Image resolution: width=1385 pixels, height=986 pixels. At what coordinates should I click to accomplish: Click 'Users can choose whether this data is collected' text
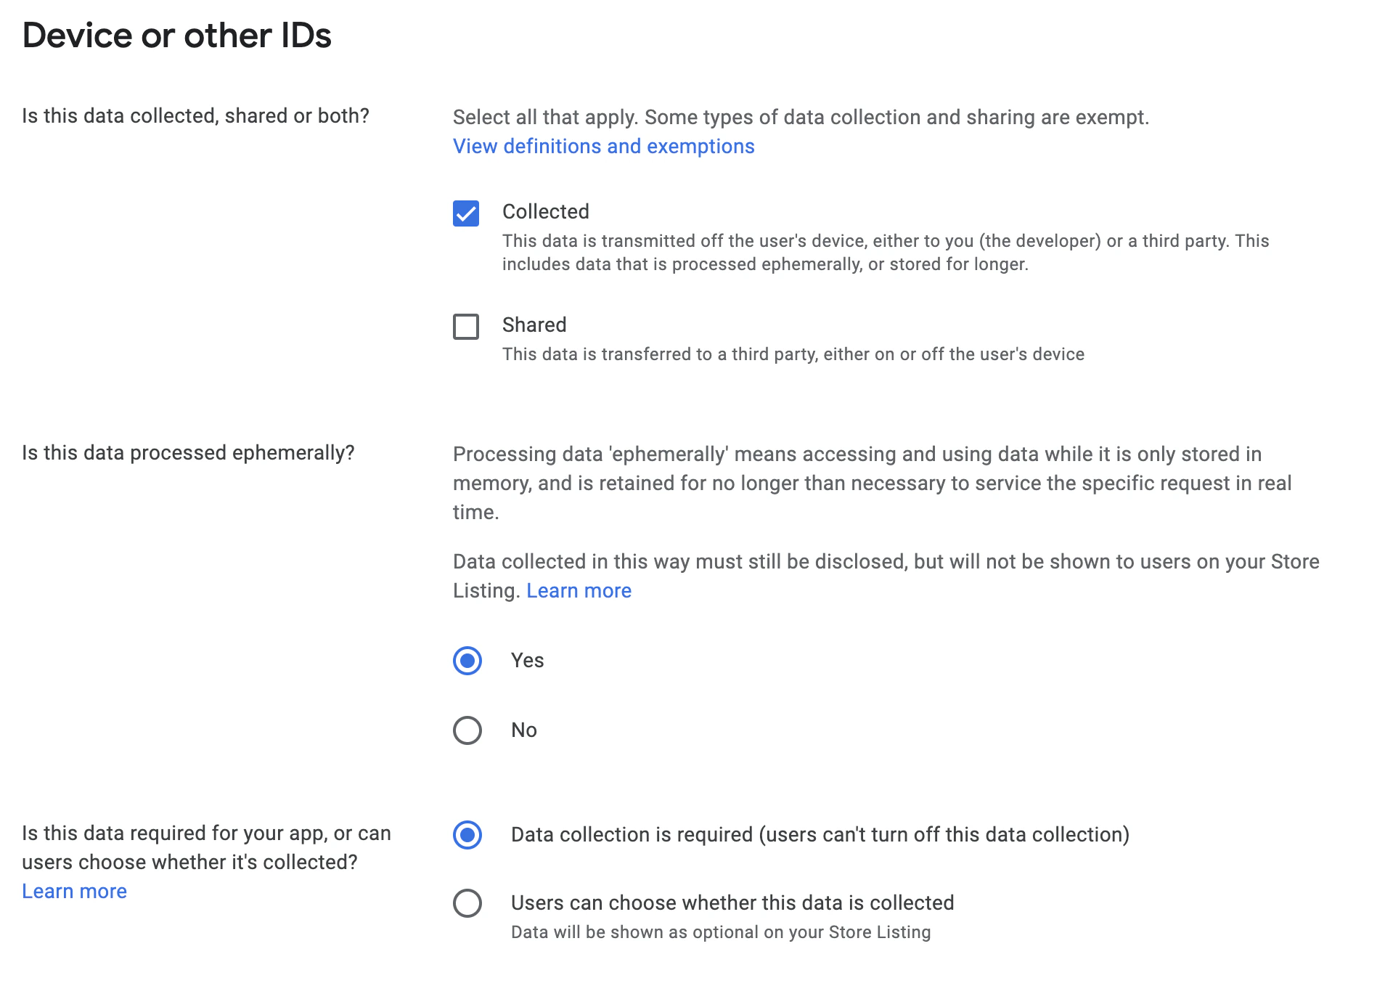(732, 903)
